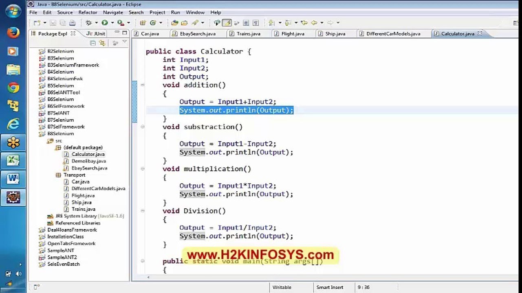
Task: Open the File menu
Action: [x=33, y=13]
